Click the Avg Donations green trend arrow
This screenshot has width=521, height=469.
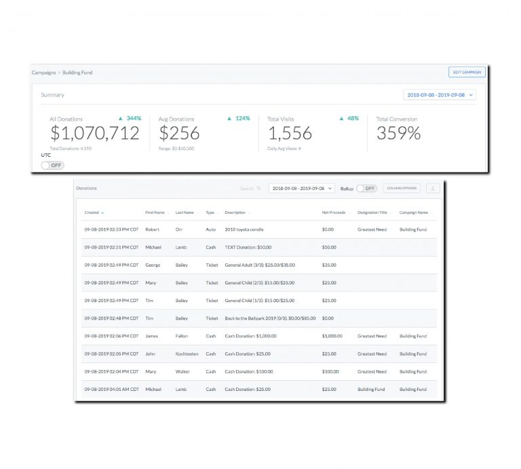click(x=229, y=118)
